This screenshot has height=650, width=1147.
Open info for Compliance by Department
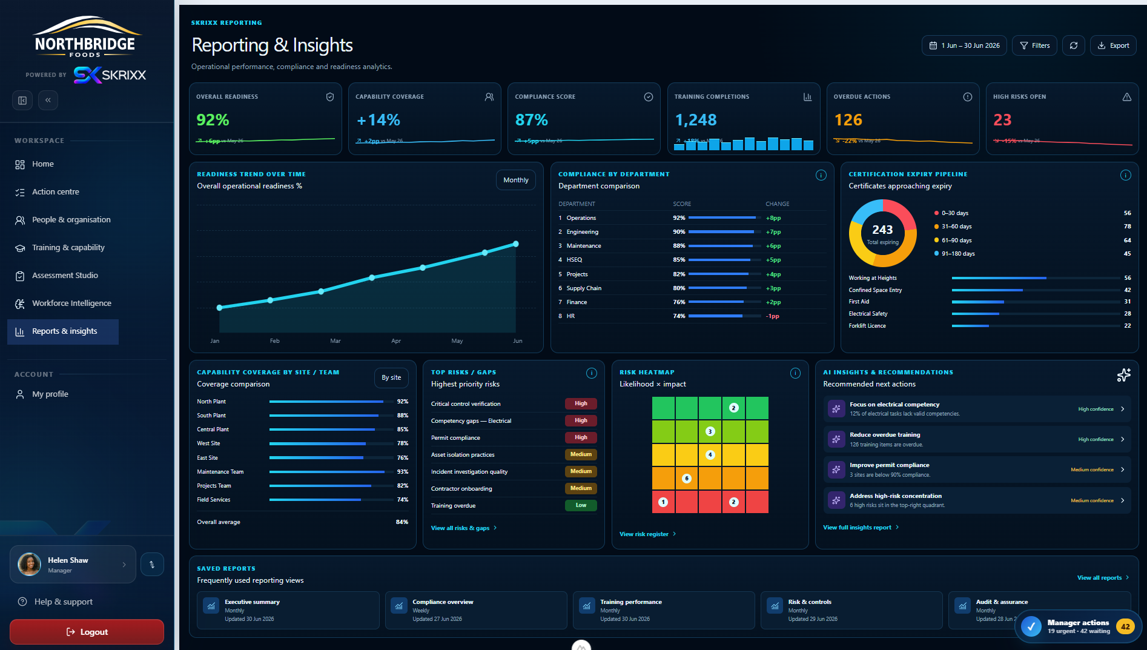(821, 175)
